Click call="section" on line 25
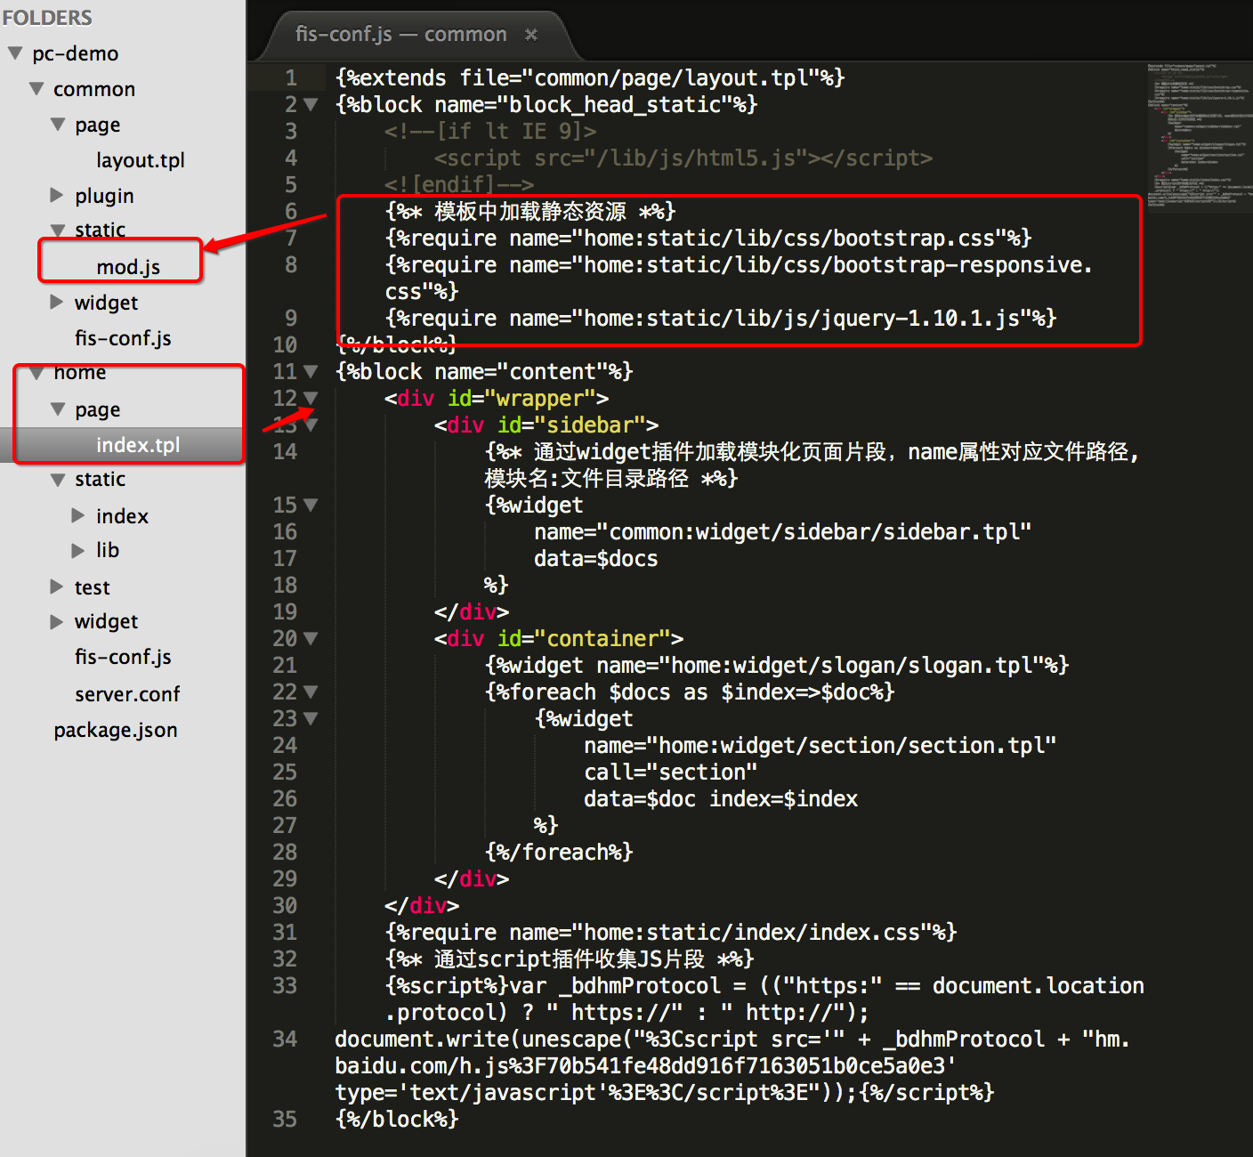This screenshot has width=1253, height=1157. click(x=671, y=773)
